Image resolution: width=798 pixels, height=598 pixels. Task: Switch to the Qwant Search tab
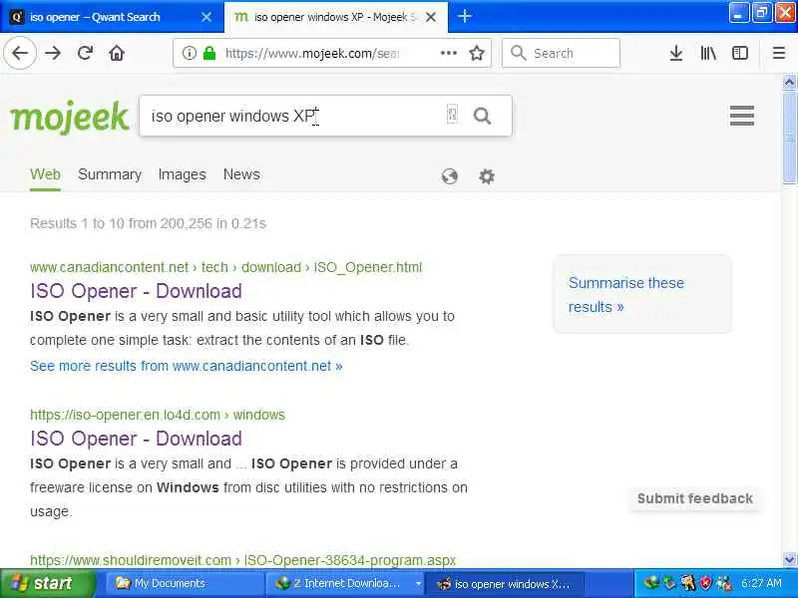[111, 17]
